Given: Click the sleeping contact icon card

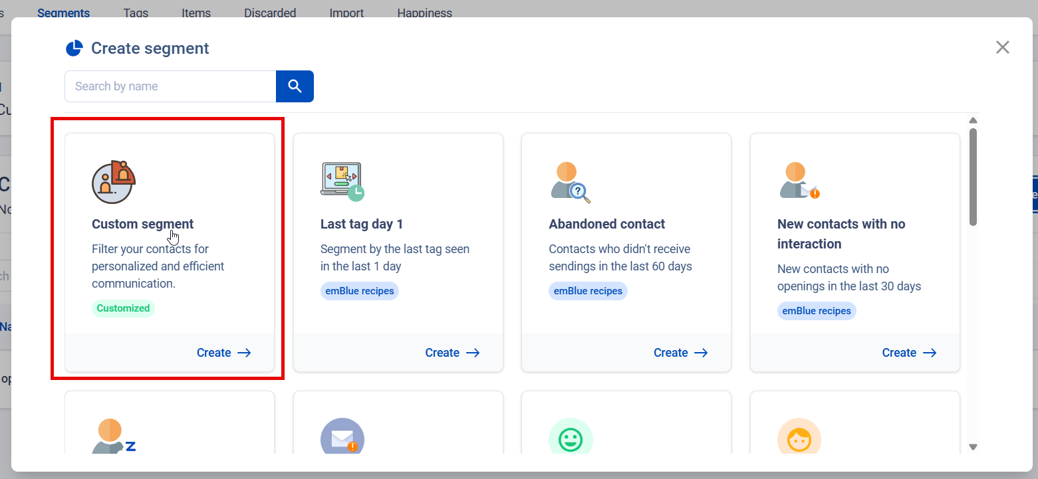Looking at the screenshot, I should 113,436.
